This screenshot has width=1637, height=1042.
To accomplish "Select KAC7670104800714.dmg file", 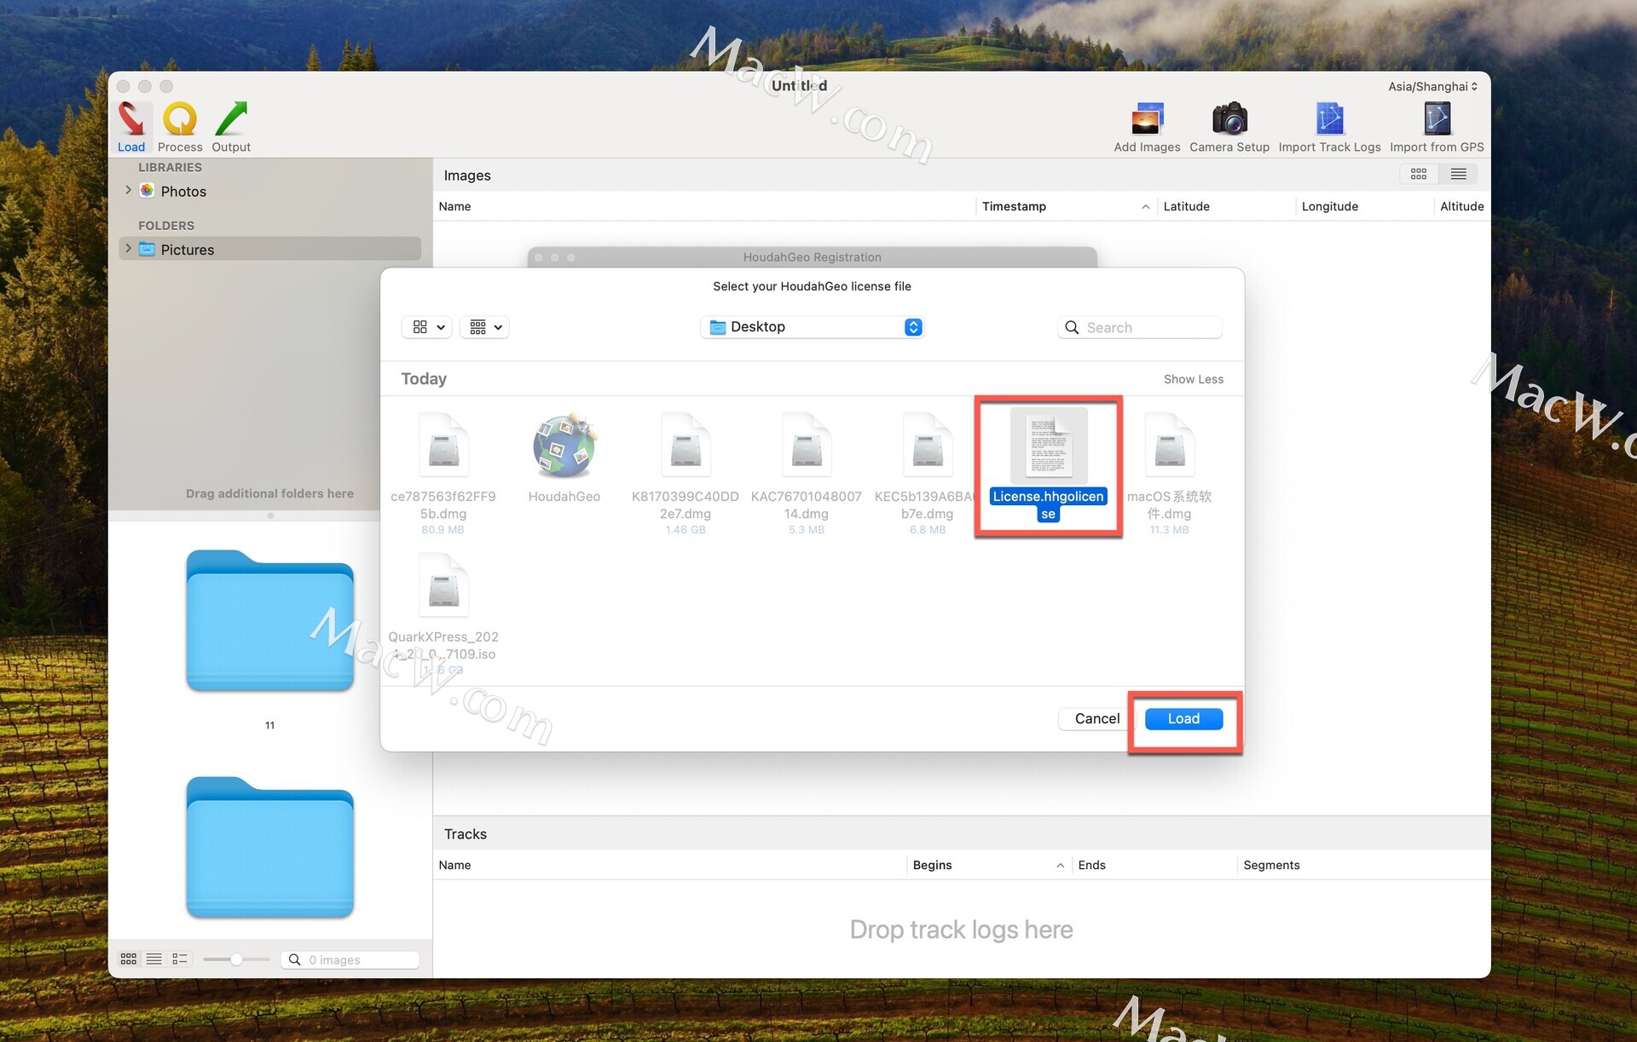I will (x=807, y=473).
